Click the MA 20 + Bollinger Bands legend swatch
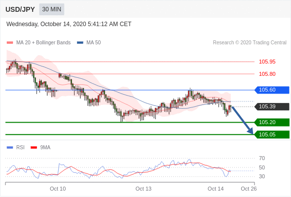 coord(10,43)
